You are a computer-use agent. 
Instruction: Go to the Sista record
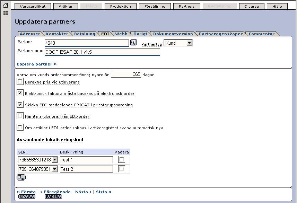point(104,192)
